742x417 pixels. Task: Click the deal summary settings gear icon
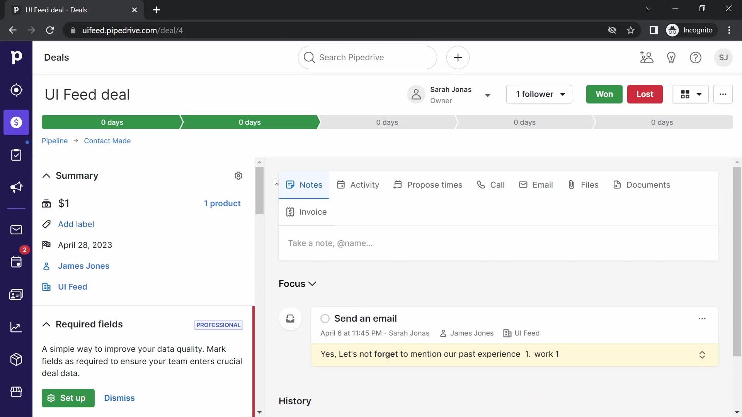pos(238,175)
